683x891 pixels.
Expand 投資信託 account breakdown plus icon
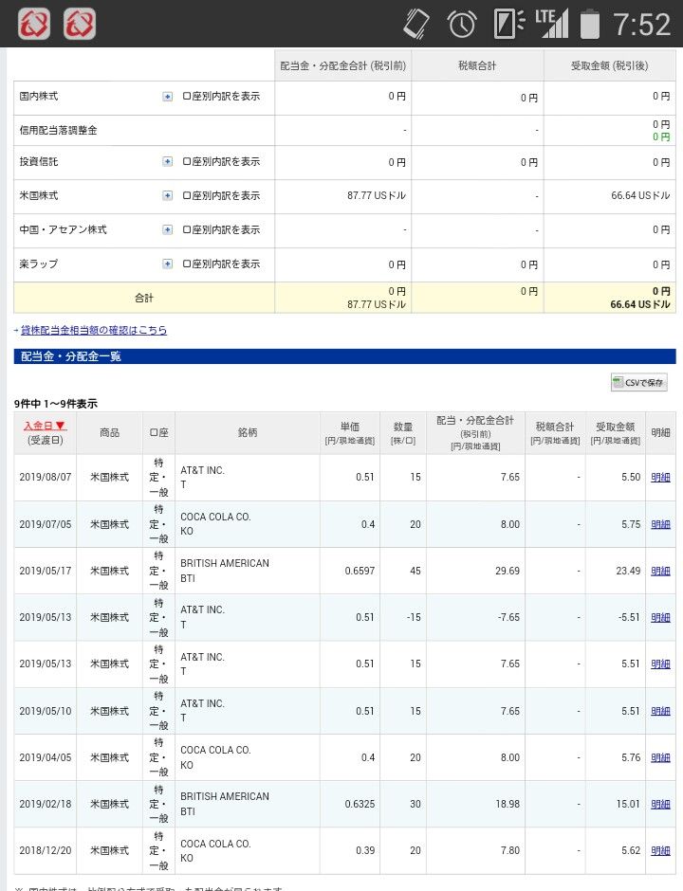[167, 162]
